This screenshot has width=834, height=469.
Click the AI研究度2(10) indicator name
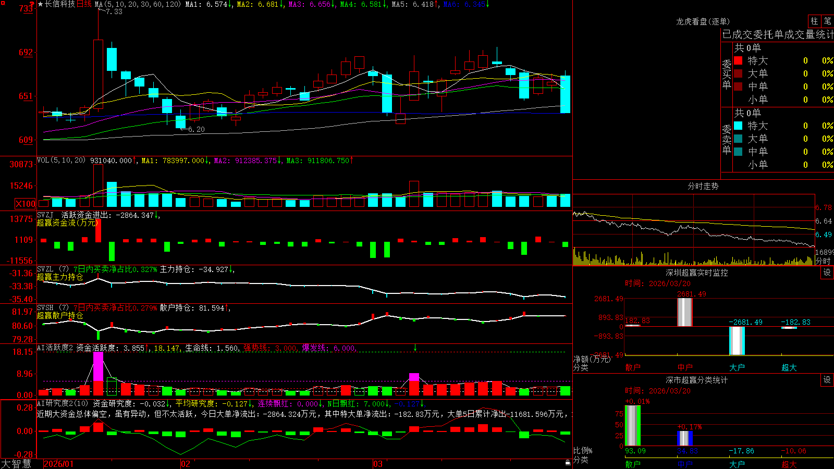point(63,403)
